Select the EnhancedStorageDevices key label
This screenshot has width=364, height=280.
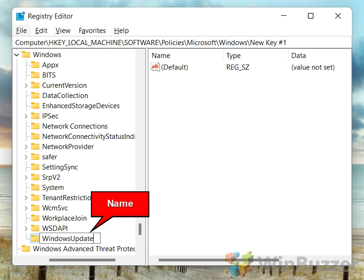tap(81, 106)
